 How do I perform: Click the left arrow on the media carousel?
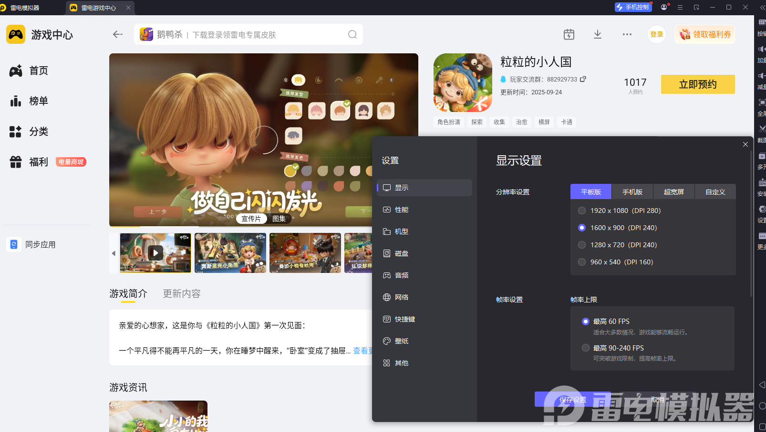113,253
